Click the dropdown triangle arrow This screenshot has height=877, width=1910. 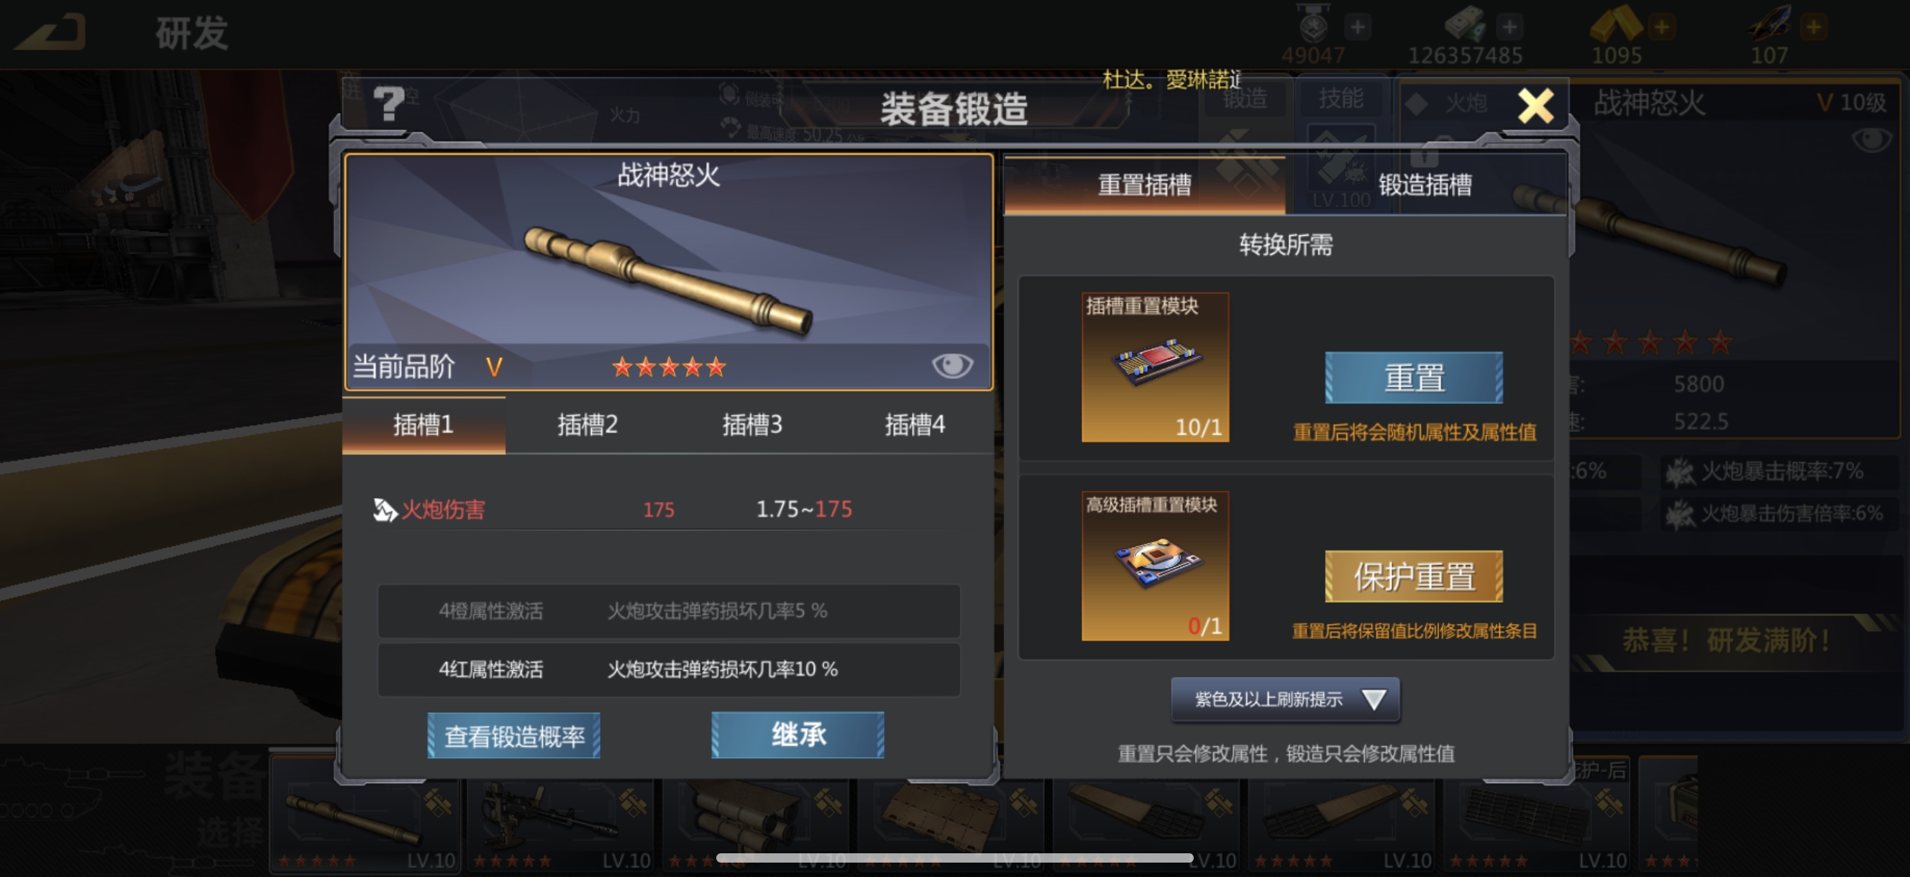click(x=1374, y=699)
